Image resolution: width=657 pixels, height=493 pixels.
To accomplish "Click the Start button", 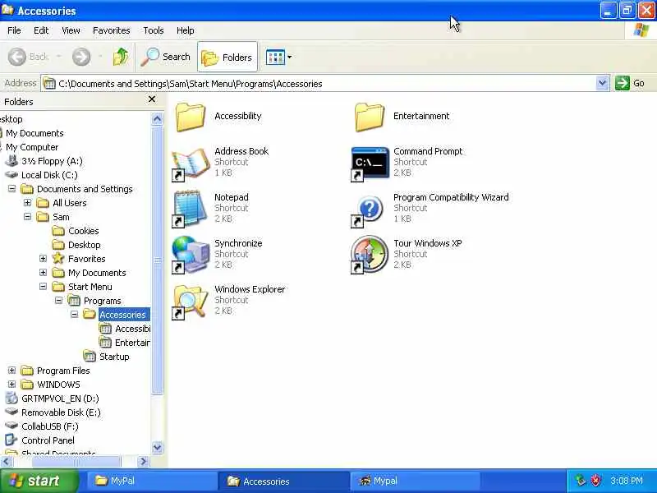I will pos(39,481).
